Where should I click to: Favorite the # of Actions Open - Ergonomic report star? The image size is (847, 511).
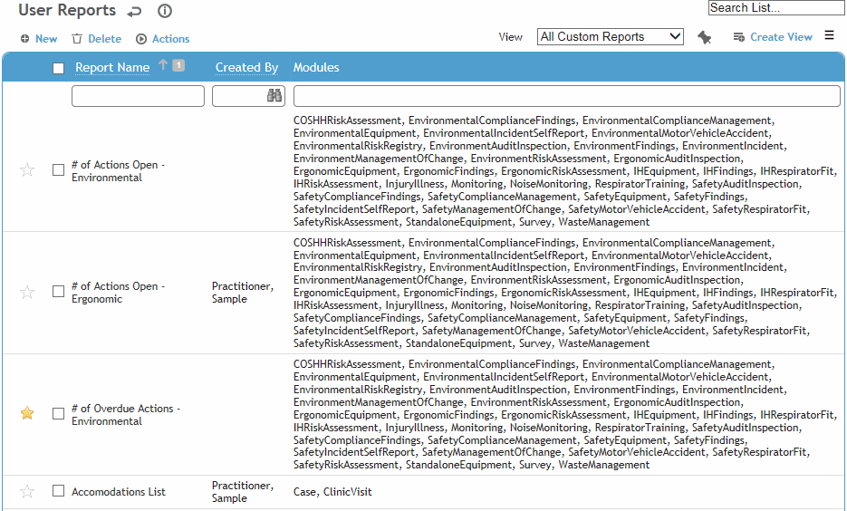coord(27,293)
